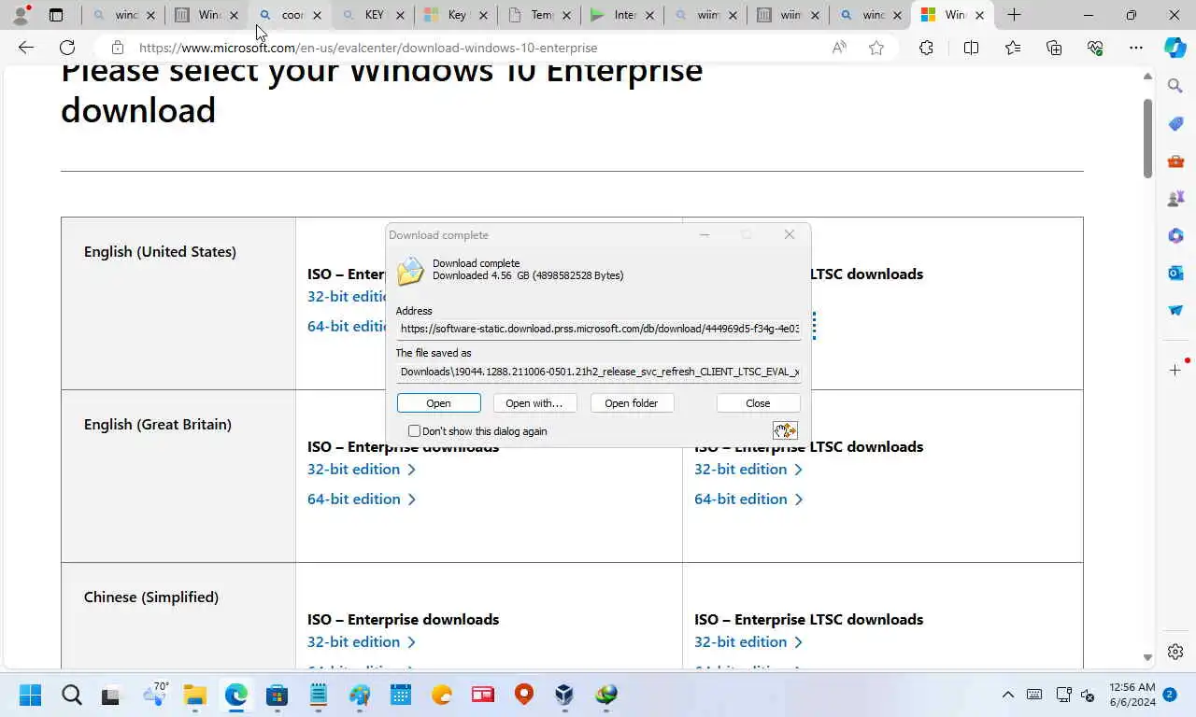The height and width of the screenshot is (717, 1196).
Task: Click the download Address field
Action: [x=598, y=329]
